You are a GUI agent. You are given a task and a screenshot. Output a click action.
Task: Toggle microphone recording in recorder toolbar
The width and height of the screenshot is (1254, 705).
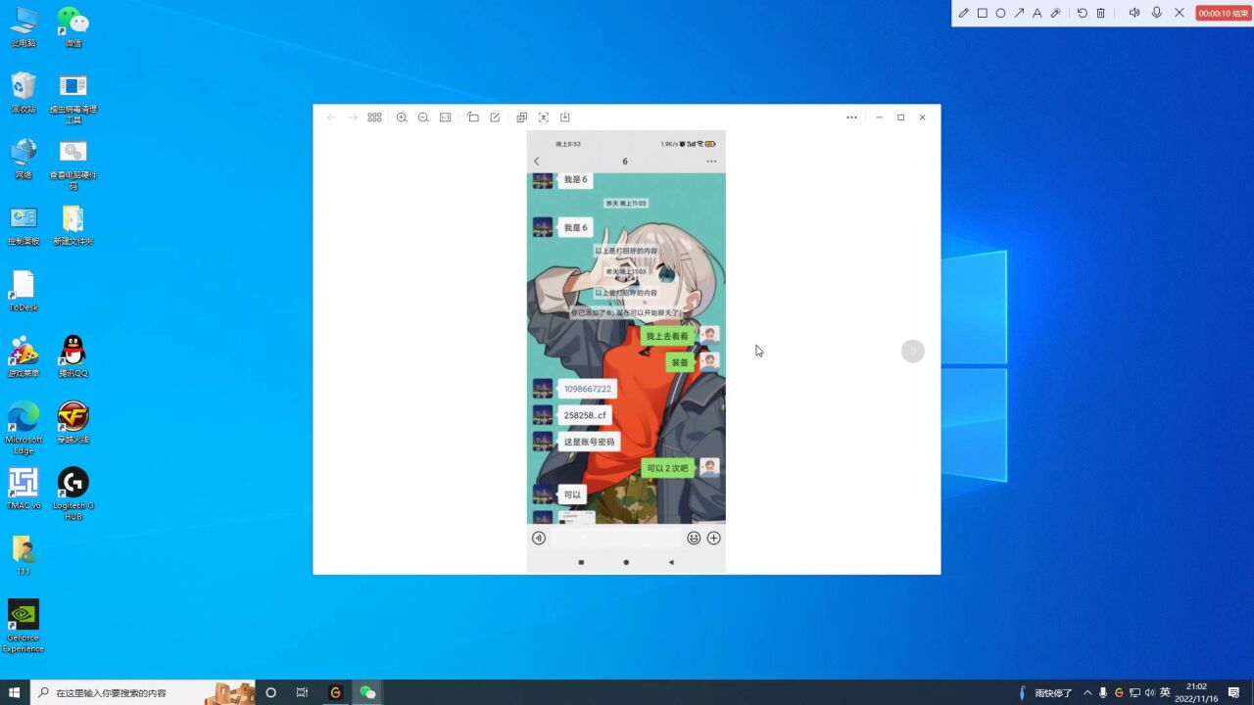coord(1157,13)
